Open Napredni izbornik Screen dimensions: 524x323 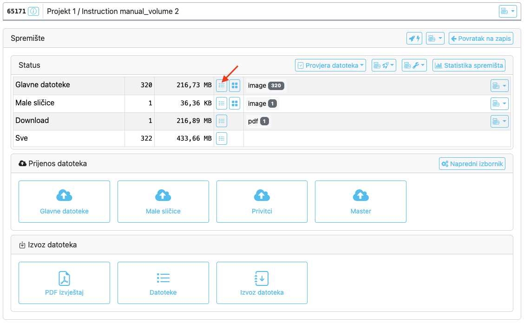472,164
